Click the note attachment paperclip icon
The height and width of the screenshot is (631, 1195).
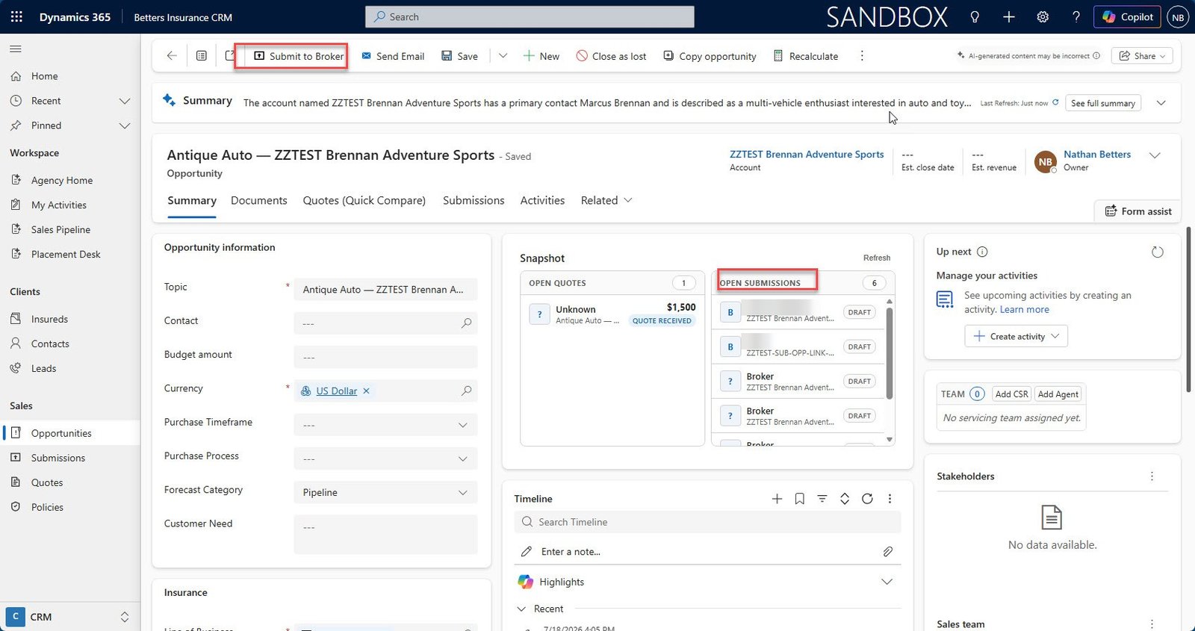[x=887, y=552]
